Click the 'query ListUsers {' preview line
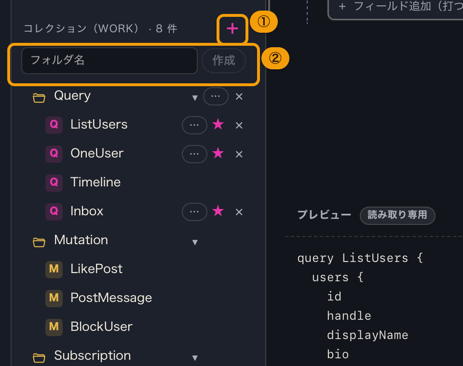Image resolution: width=463 pixels, height=366 pixels. 360,258
